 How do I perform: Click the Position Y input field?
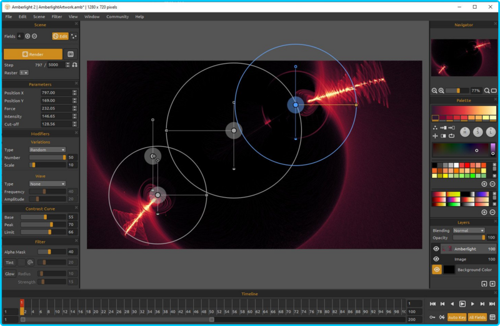56,101
